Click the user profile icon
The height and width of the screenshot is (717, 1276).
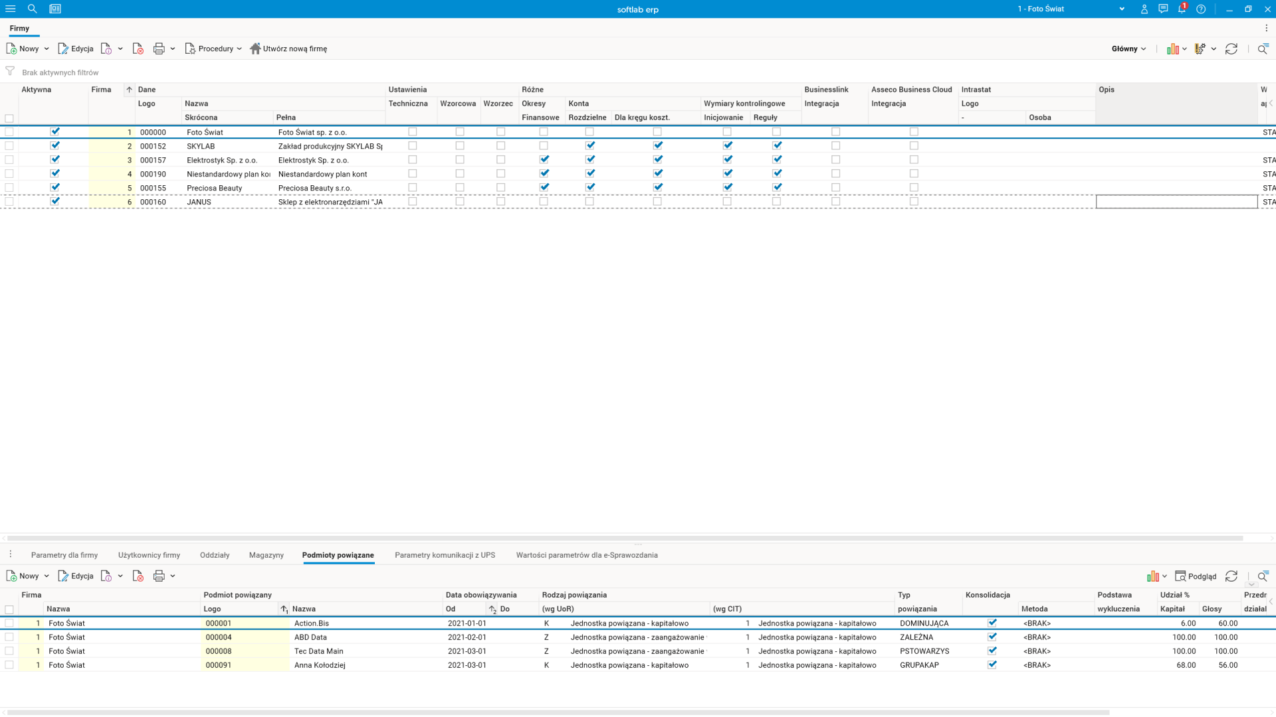[x=1144, y=9]
